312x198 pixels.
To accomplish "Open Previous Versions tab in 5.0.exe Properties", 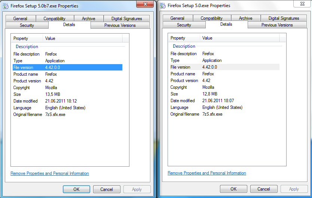I will coord(277,25).
